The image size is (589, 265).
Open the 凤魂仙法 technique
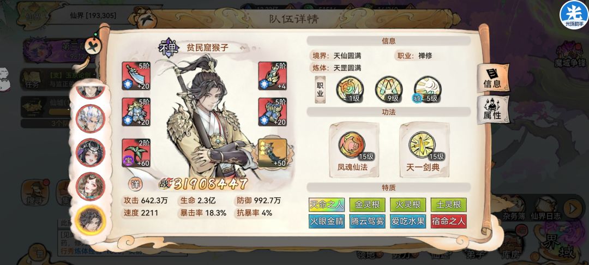[x=354, y=150]
